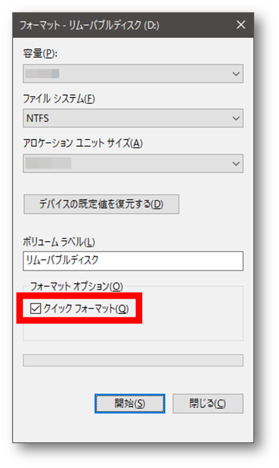Open the NTFS file system combo box
The height and width of the screenshot is (468, 279).
pos(126,118)
